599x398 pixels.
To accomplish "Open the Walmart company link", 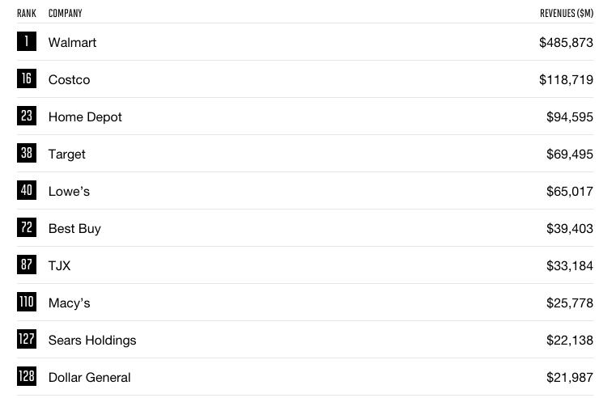I will click(72, 42).
